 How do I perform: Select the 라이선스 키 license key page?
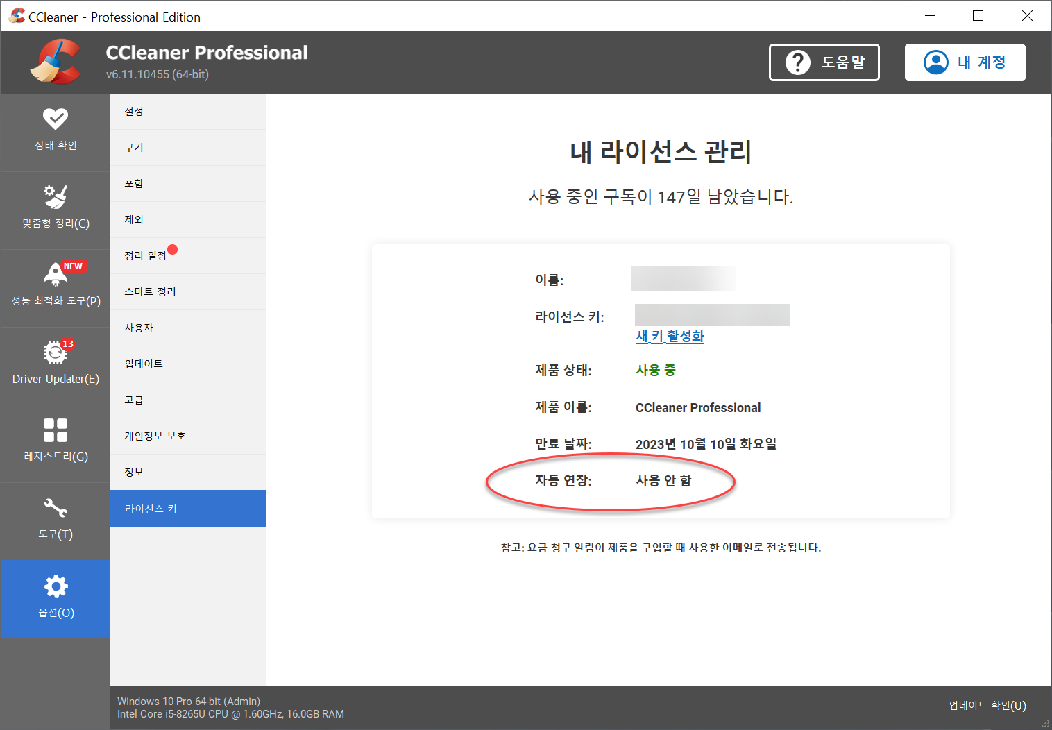pyautogui.click(x=188, y=509)
